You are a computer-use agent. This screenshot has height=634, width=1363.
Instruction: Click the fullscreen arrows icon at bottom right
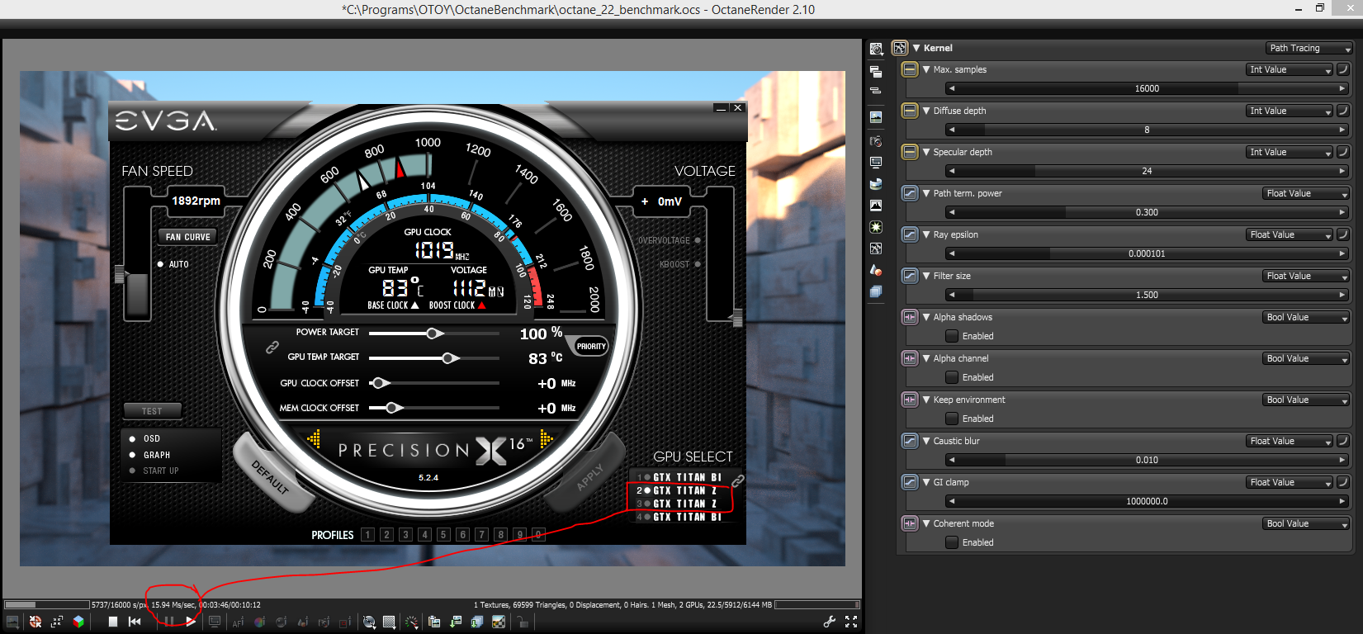(x=851, y=622)
